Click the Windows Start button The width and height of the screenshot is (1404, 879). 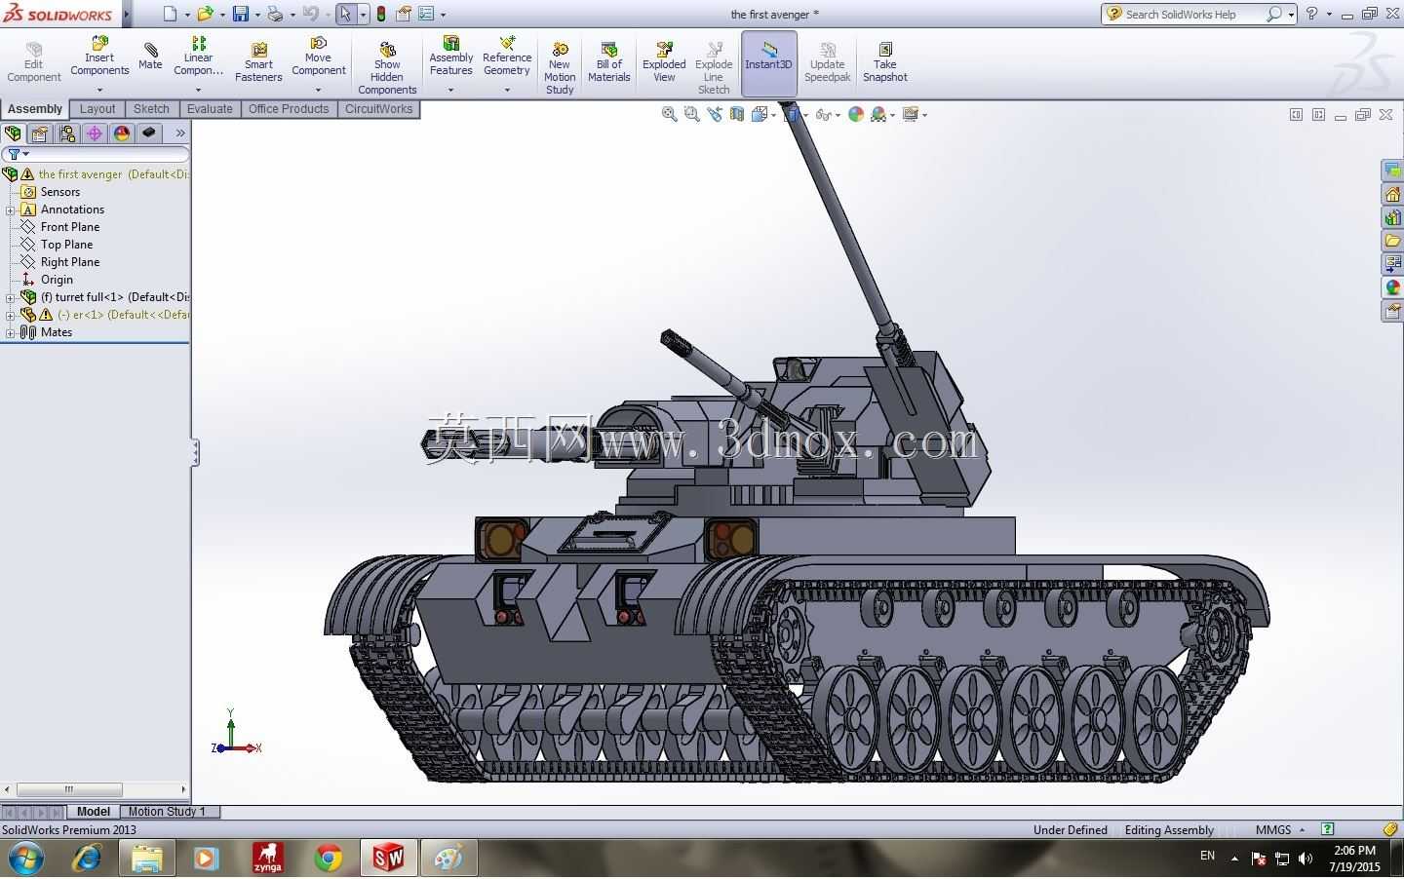pyautogui.click(x=24, y=859)
